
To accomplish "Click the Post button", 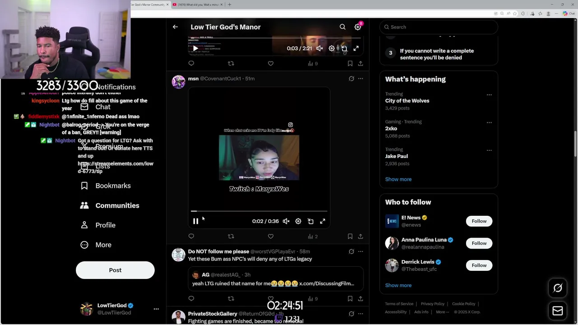I will click(115, 270).
